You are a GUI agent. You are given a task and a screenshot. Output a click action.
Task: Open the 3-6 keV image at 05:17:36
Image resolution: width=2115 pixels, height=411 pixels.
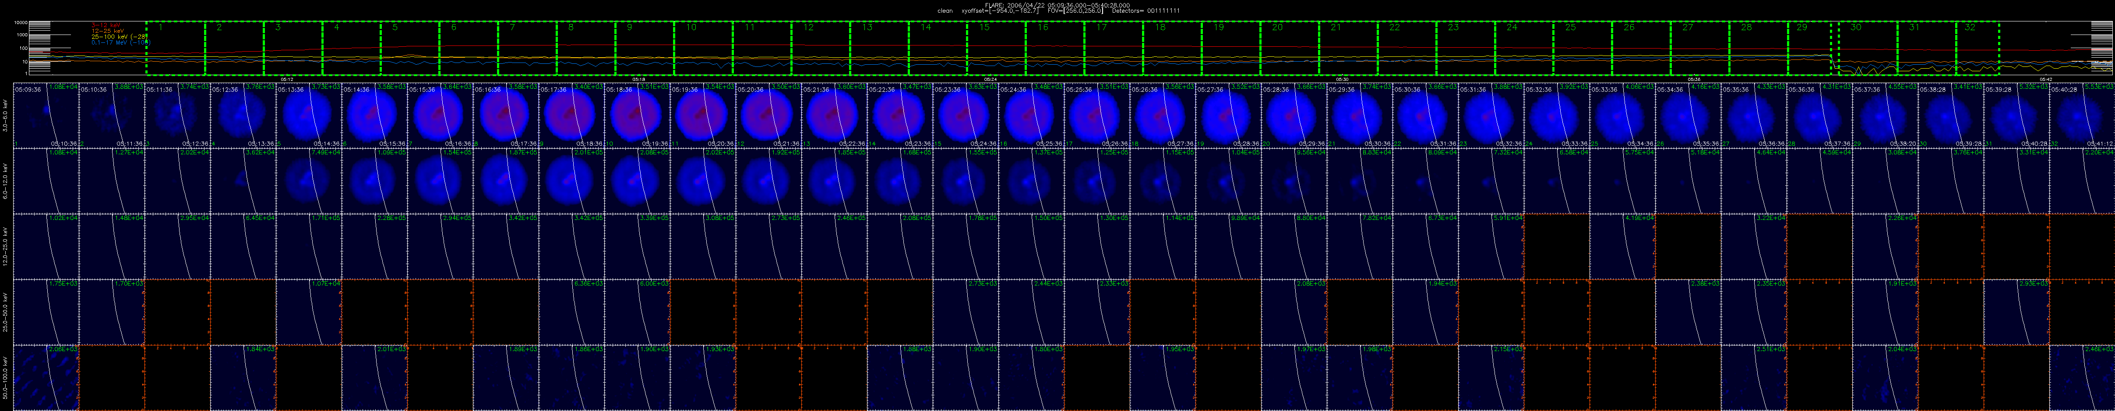(x=571, y=115)
